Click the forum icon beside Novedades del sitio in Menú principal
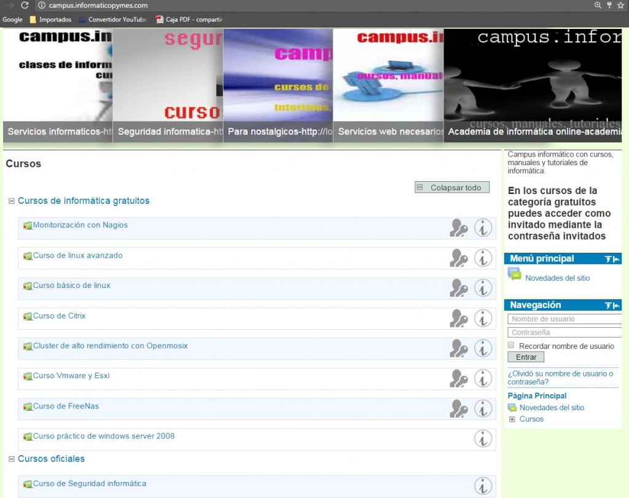Viewport: 629px width, 498px height. [514, 274]
